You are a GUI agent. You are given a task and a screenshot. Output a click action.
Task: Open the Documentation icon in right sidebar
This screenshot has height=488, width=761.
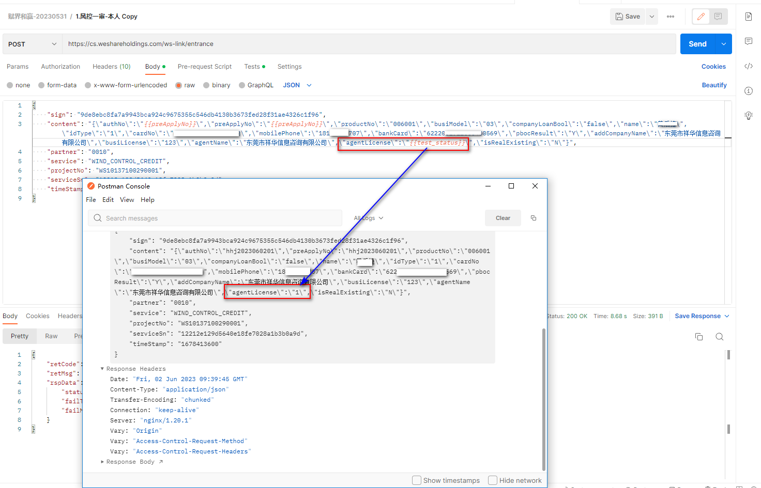tap(749, 17)
